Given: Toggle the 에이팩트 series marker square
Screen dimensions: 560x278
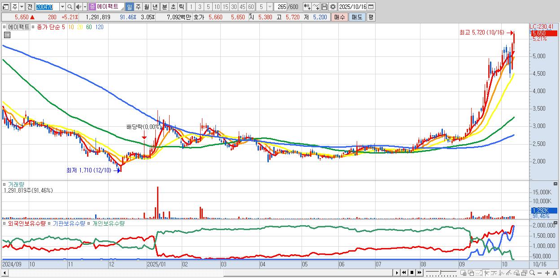Looking at the screenshot, I should [x=4, y=27].
